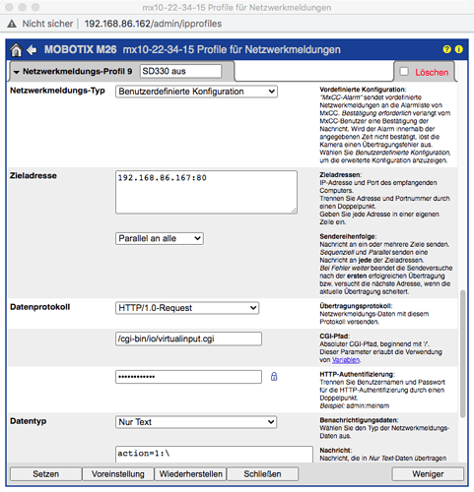Open the Datentyp 'Nur Text' dropdown

point(196,422)
